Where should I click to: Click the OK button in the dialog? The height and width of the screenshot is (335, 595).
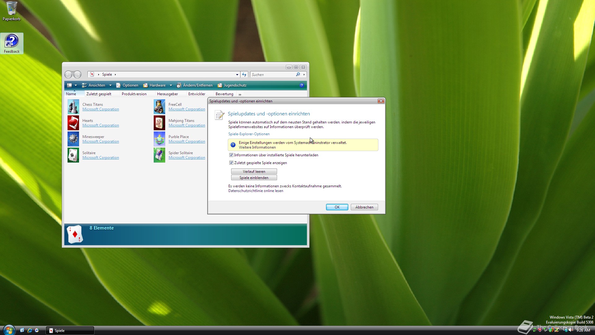pyautogui.click(x=337, y=207)
